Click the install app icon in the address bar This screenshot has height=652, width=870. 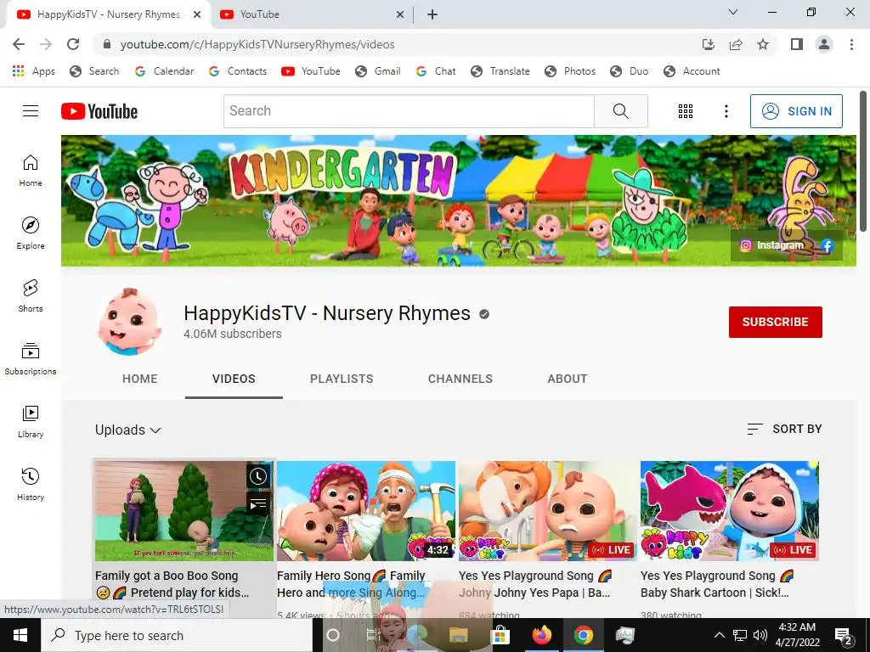click(709, 44)
